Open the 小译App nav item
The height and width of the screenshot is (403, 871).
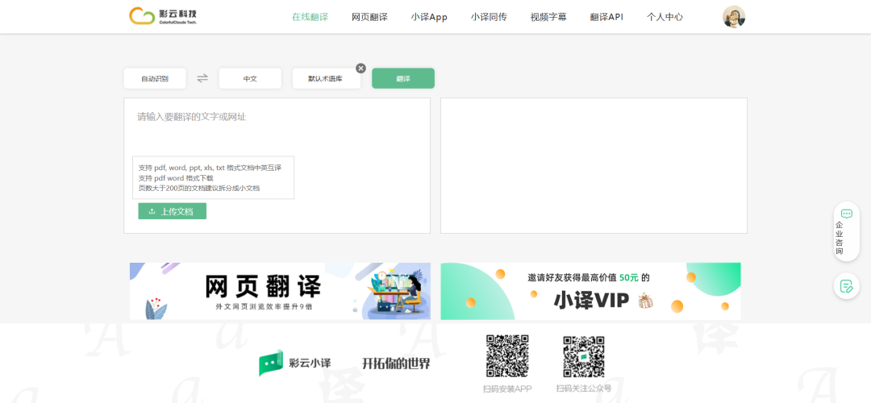point(429,17)
